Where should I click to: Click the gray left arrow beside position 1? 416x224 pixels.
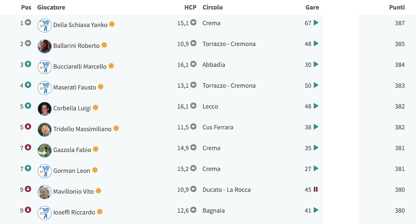(28, 22)
